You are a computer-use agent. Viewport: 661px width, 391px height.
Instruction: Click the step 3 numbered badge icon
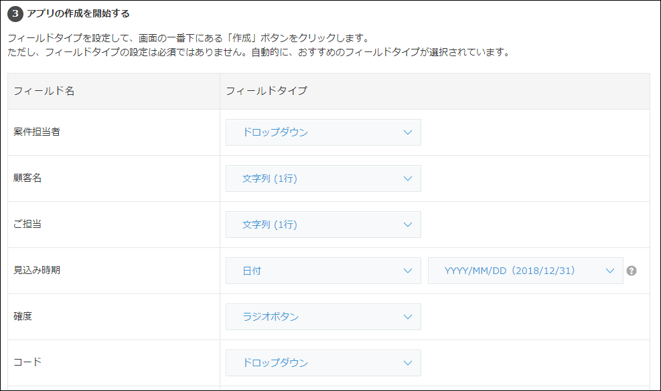pyautogui.click(x=16, y=12)
